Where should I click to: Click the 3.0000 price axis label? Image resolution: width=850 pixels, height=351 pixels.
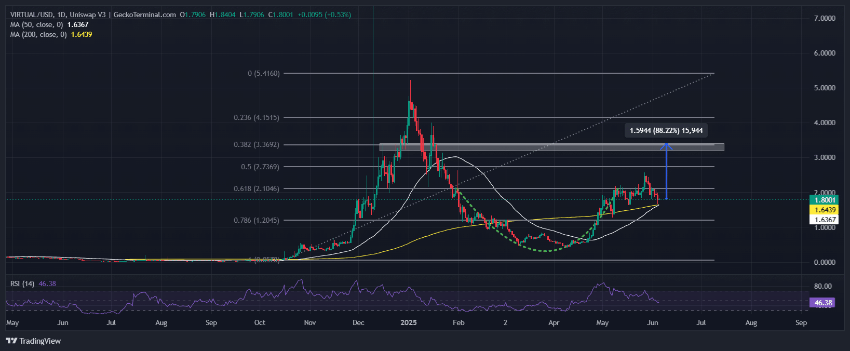[x=825, y=157]
